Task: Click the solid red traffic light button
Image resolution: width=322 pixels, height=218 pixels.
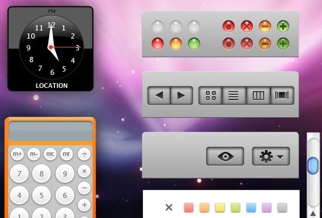Action: (x=157, y=44)
